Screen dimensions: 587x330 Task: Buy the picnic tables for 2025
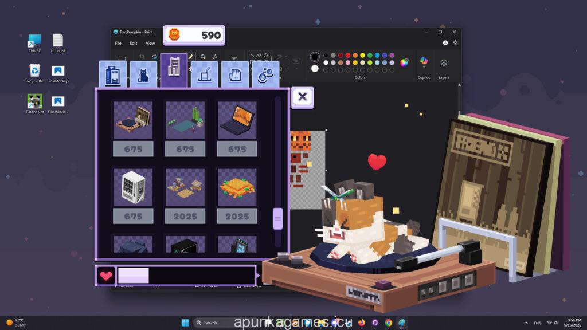185,216
